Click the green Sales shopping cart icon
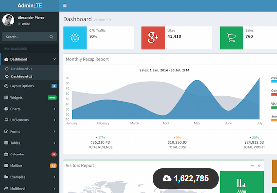 [231, 38]
